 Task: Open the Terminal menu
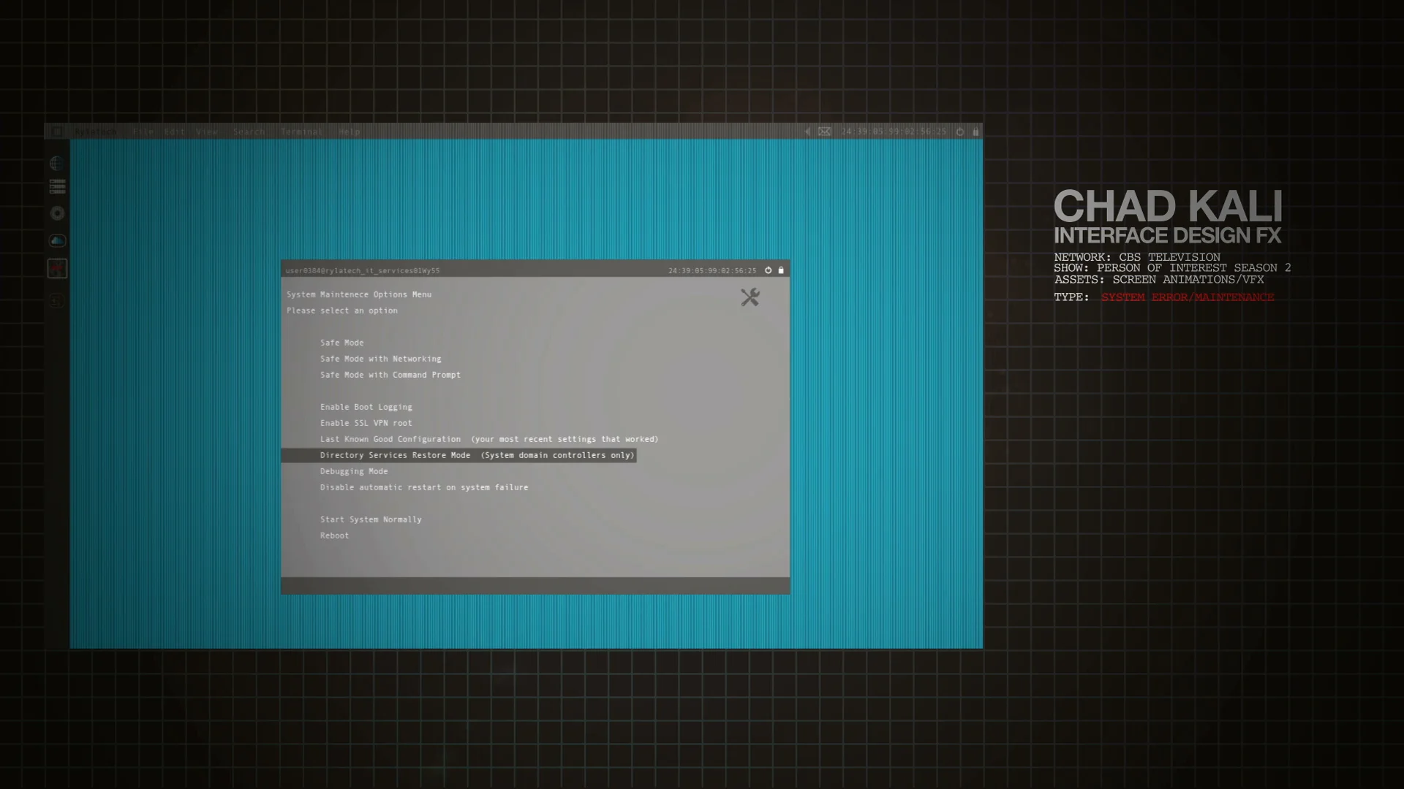coord(301,131)
